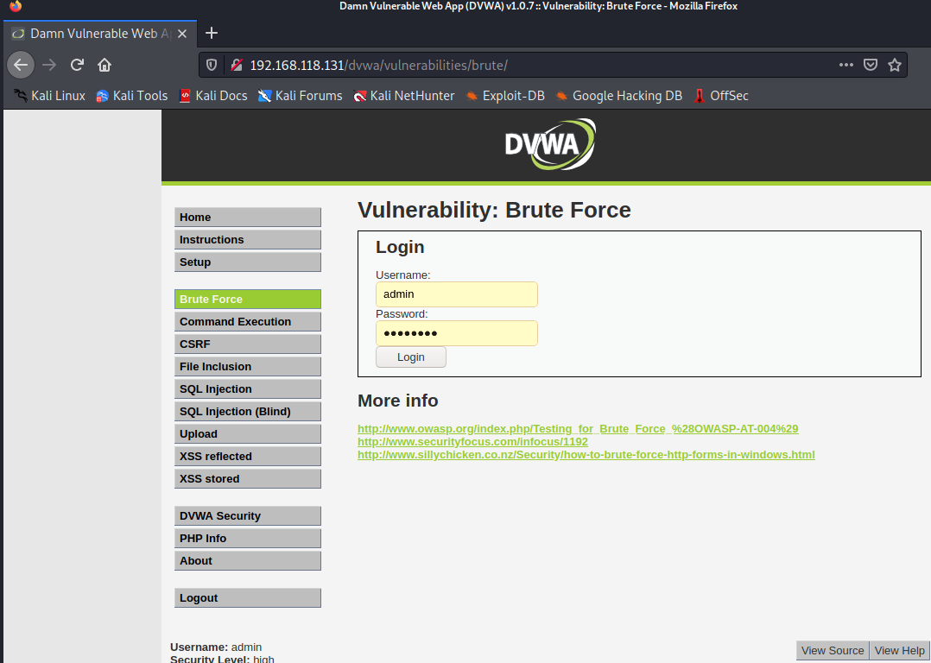Open File Inclusion vulnerability page
Image resolution: width=931 pixels, height=663 pixels.
coord(248,367)
